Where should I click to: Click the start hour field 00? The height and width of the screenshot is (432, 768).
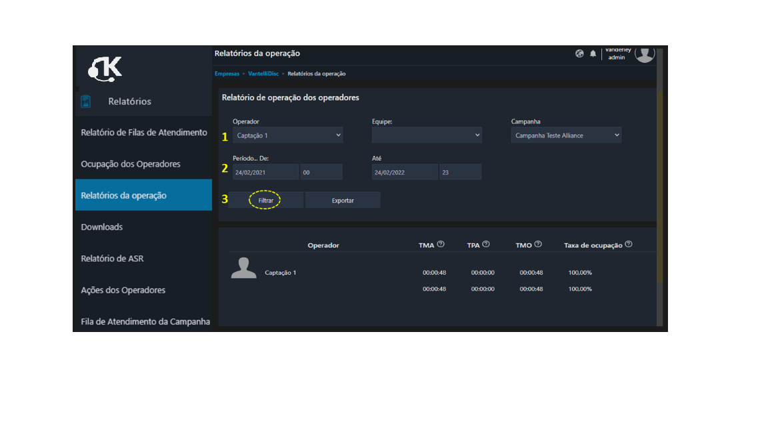pos(321,172)
